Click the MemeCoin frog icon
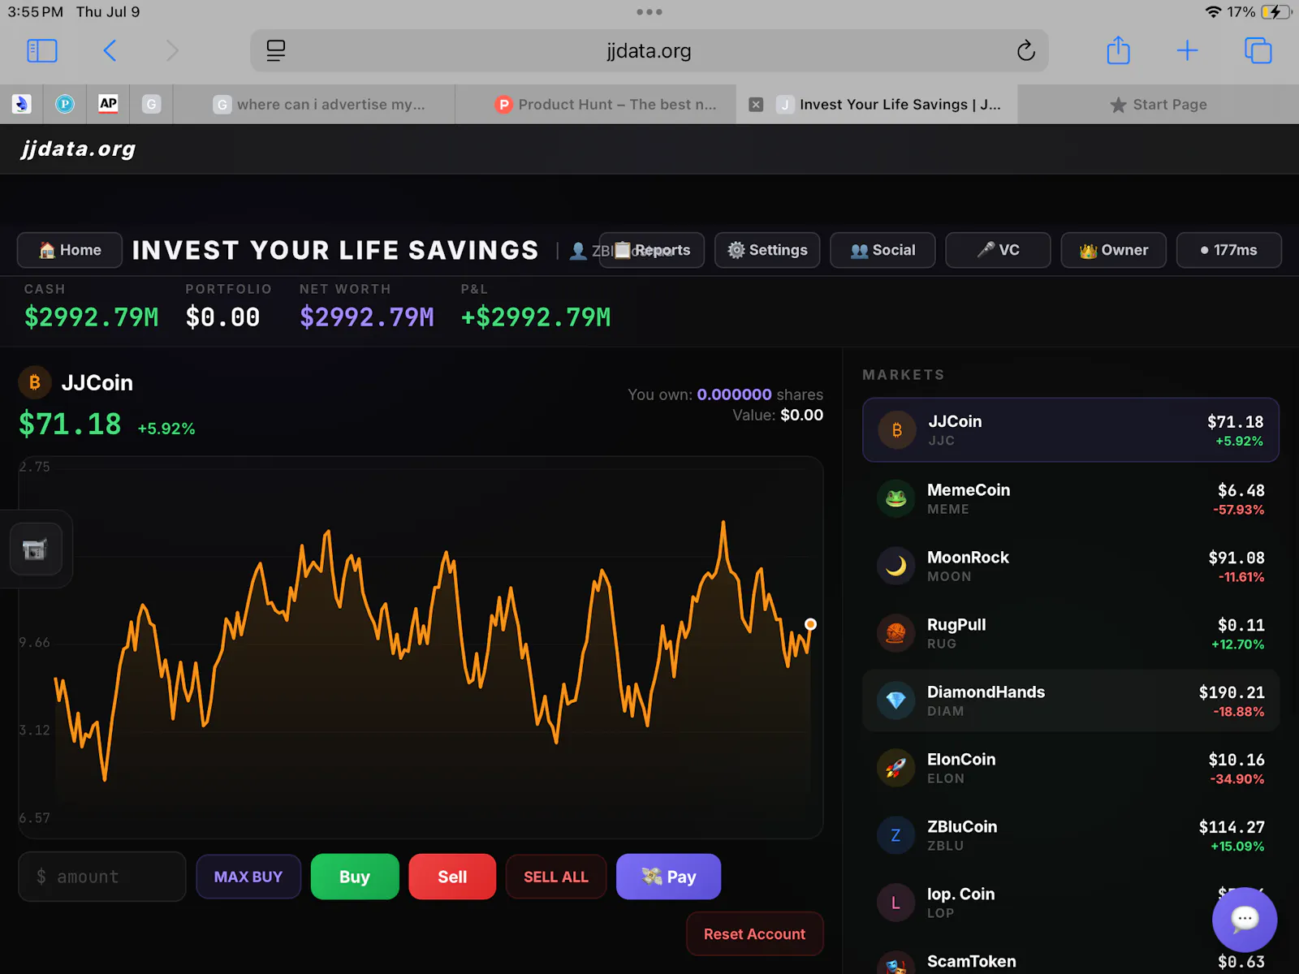Image resolution: width=1299 pixels, height=974 pixels. 895,498
